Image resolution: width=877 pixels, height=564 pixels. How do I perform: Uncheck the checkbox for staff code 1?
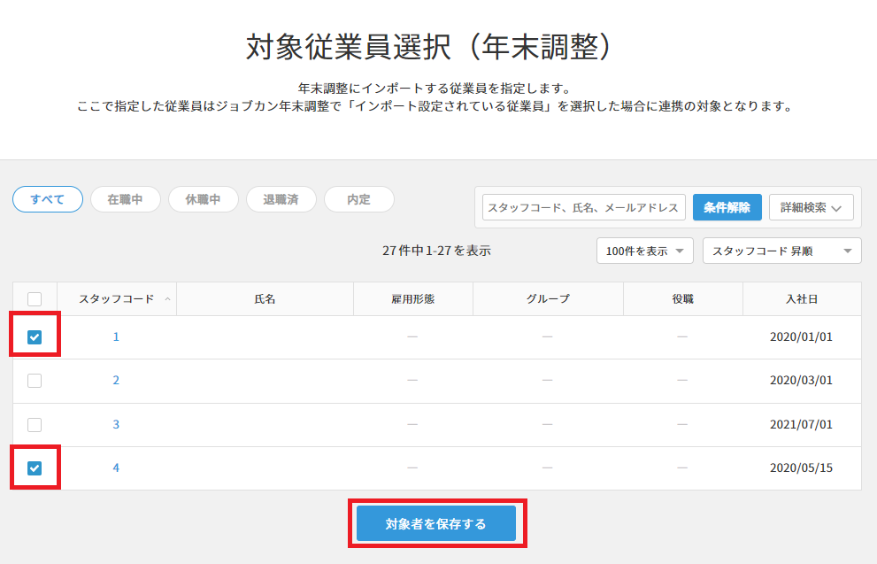(35, 336)
